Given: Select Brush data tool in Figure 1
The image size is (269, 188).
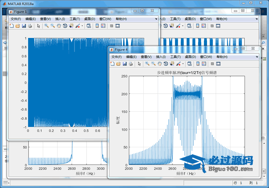Looking at the screenshot, I should [78, 26].
